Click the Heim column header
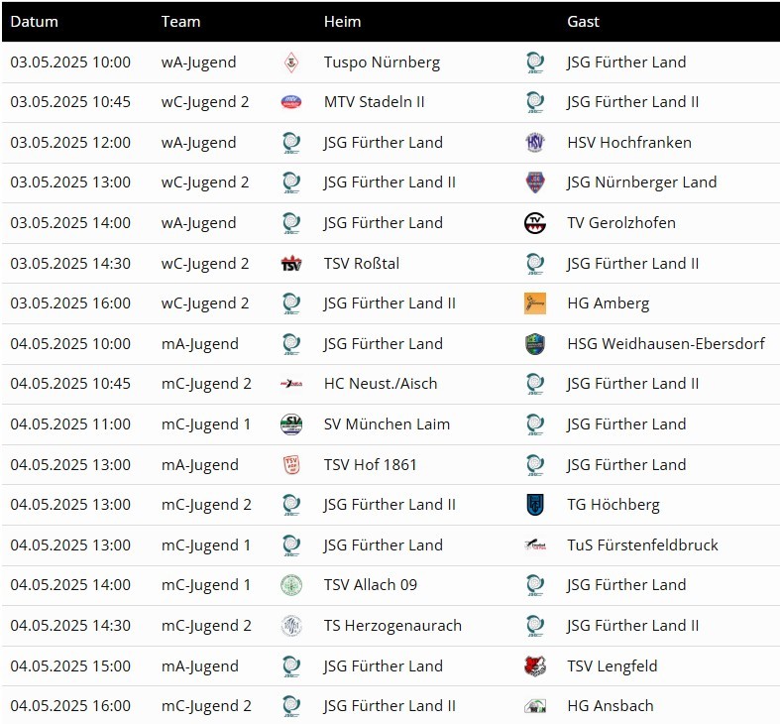 pos(342,22)
